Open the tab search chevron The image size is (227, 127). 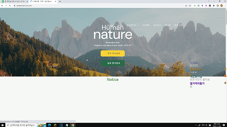209,1
